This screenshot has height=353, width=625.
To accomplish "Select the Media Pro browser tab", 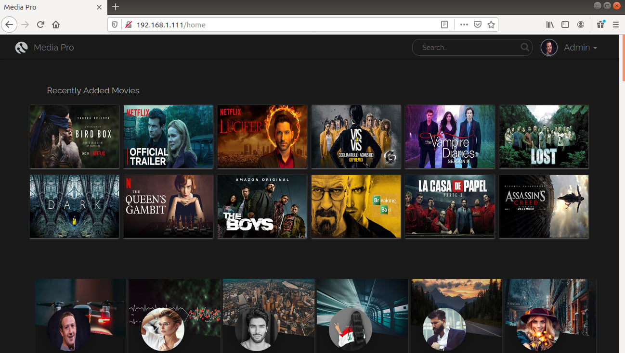I will coord(48,7).
